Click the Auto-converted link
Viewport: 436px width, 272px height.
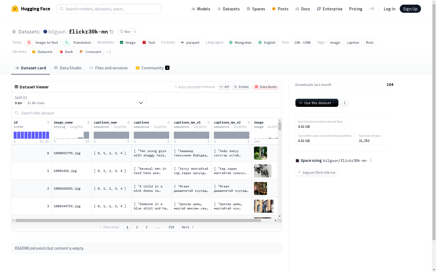(189, 87)
